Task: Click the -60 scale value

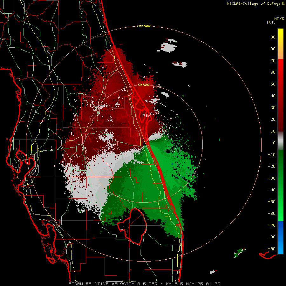Action: pyautogui.click(x=272, y=214)
